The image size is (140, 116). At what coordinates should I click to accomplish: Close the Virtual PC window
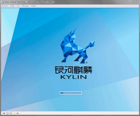(135, 1)
